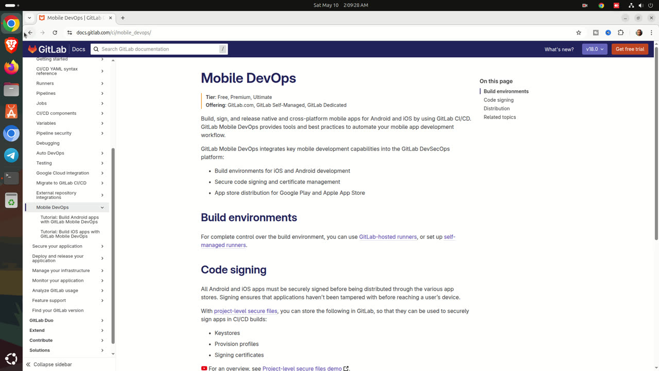Open the What's new? link
The image size is (659, 371).
tap(559, 49)
